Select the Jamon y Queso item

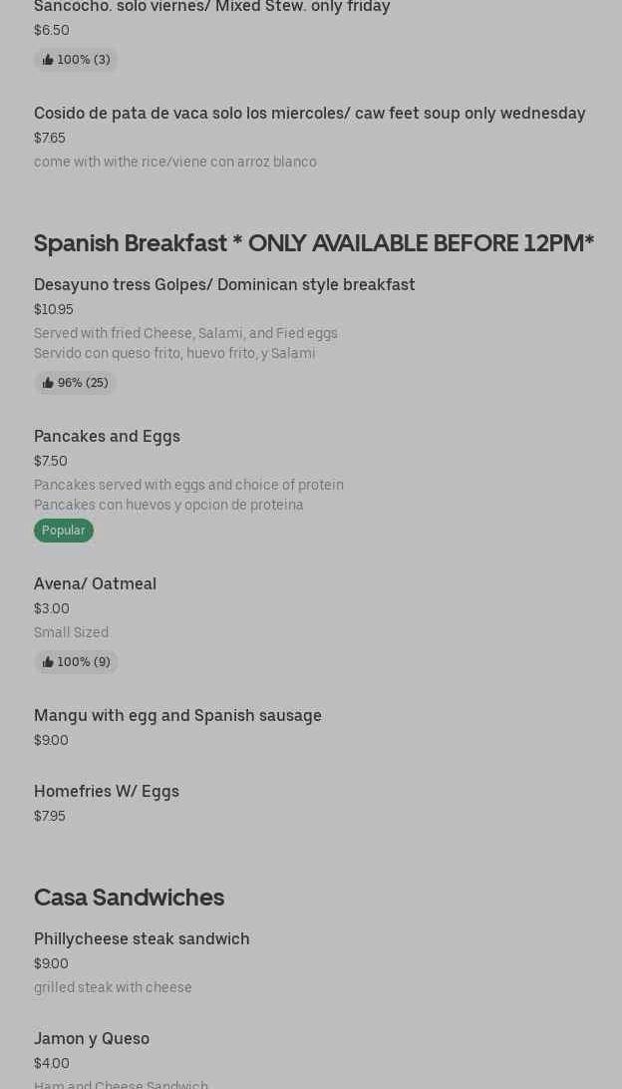(92, 1039)
